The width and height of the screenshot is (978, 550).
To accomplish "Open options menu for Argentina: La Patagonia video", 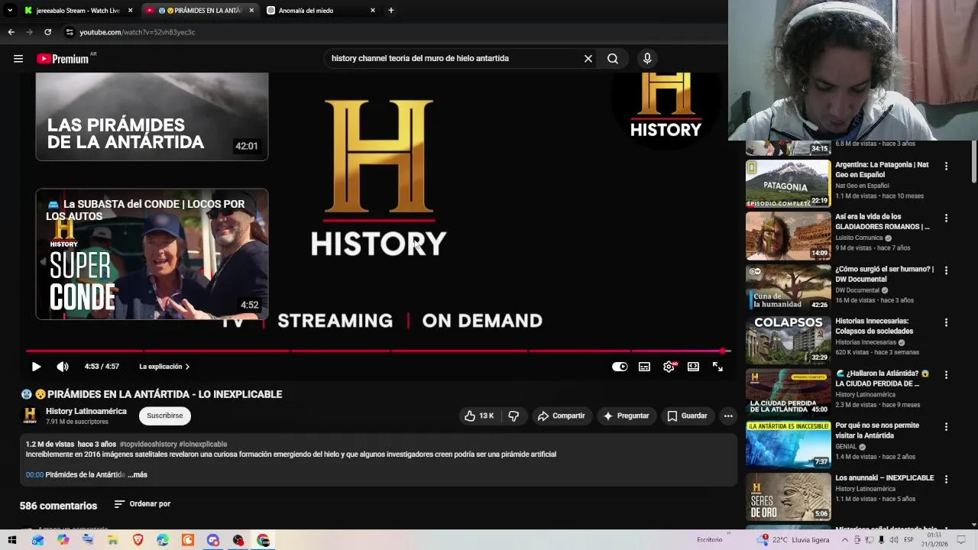I will coord(946,166).
